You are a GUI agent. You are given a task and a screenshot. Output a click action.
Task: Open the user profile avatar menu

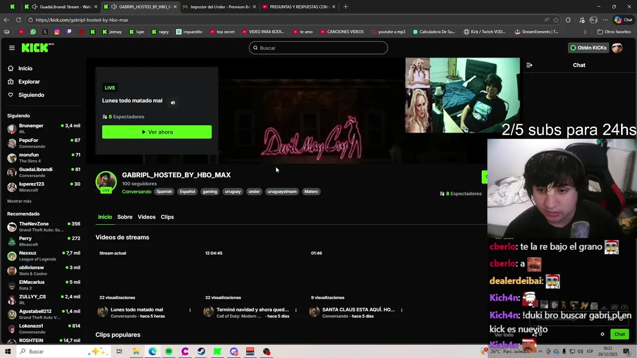point(617,48)
